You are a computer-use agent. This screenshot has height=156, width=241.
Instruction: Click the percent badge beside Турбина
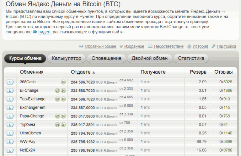[63, 125]
